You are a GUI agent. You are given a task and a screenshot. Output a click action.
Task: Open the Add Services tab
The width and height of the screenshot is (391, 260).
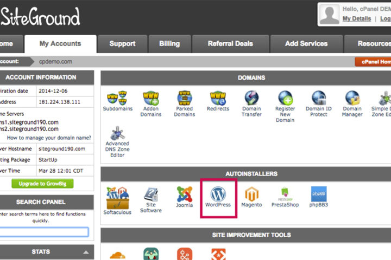pyautogui.click(x=306, y=43)
